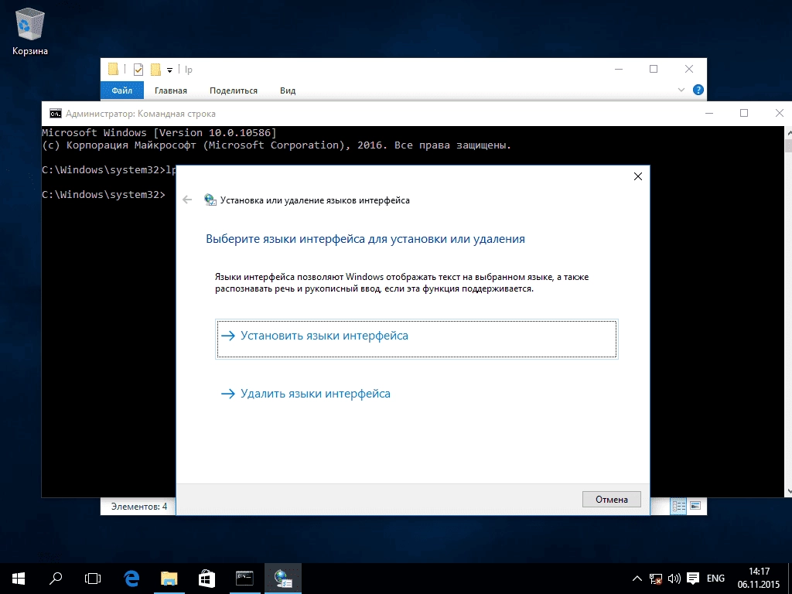The image size is (792, 594).
Task: Click the lpksetup taskbar button
Action: click(x=283, y=579)
